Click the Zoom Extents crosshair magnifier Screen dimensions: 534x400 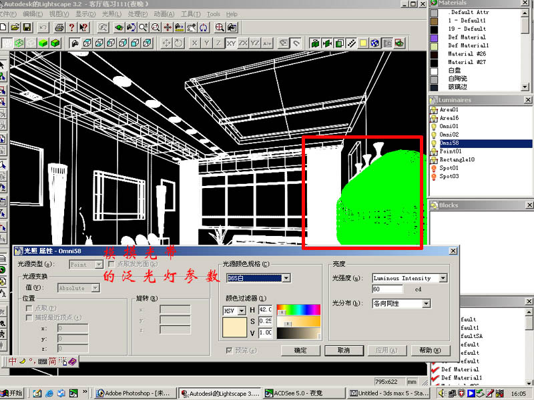220,27
